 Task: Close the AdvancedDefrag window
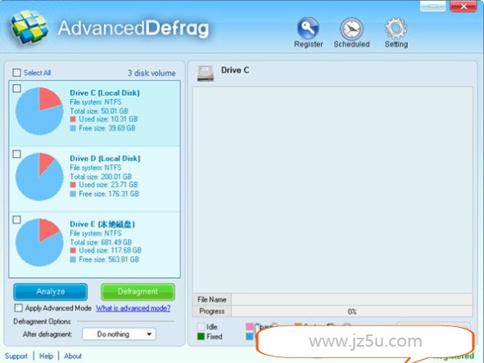463,7
